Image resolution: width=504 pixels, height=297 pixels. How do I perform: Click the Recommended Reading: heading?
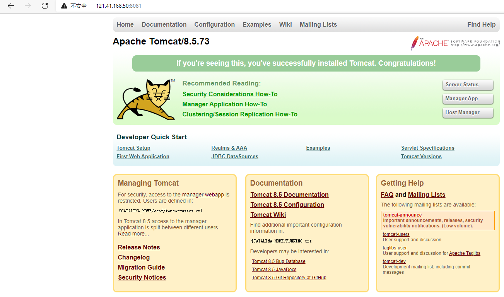click(222, 84)
